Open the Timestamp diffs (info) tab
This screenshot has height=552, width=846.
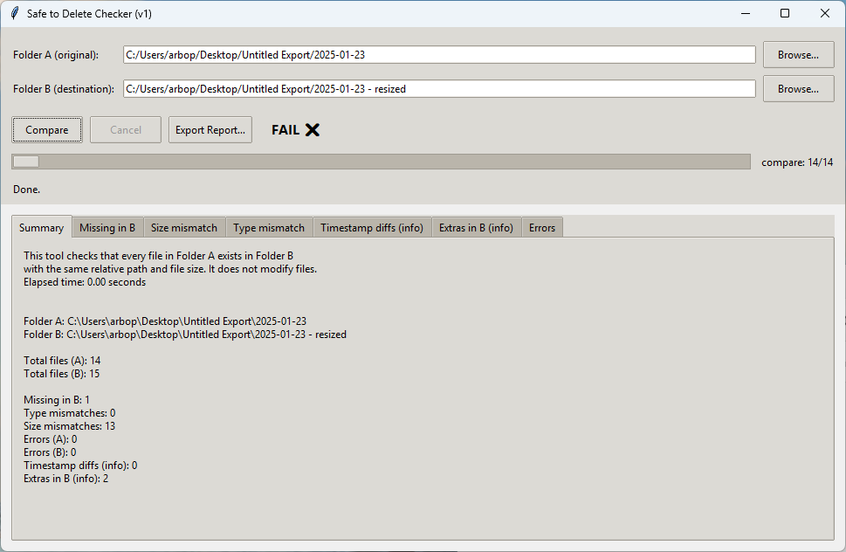[371, 227]
